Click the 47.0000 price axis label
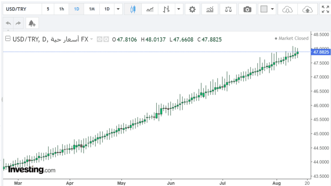The height and width of the screenshot is (186, 331). tap(321, 77)
